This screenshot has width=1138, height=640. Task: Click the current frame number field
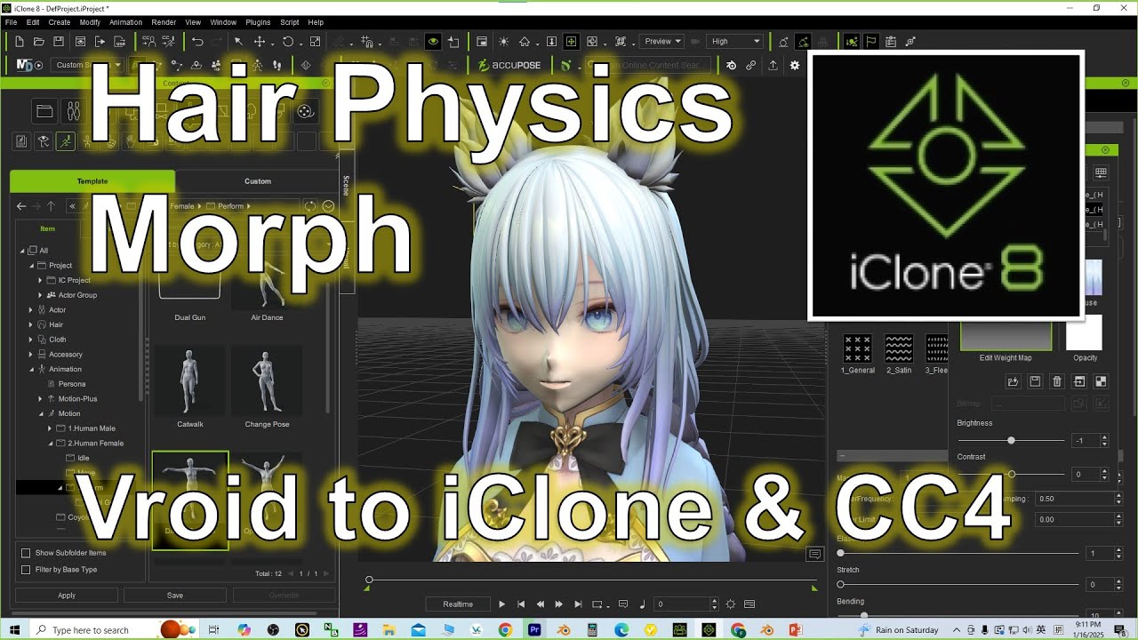[683, 604]
